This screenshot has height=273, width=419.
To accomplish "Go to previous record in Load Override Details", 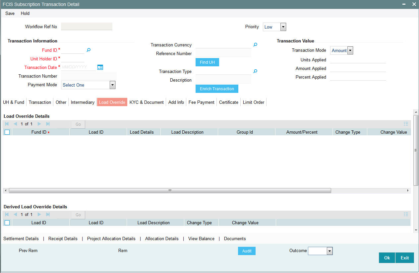I will pos(15,124).
